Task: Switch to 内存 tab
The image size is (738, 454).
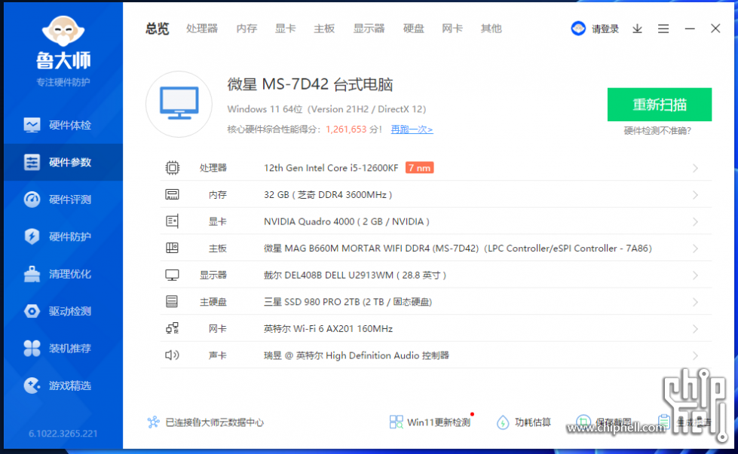Action: point(247,29)
